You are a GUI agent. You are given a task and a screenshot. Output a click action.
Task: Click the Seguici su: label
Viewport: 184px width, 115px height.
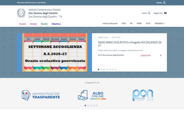[158, 13]
